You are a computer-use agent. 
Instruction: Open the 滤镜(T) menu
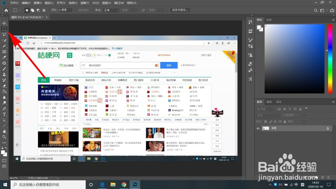point(85,3)
